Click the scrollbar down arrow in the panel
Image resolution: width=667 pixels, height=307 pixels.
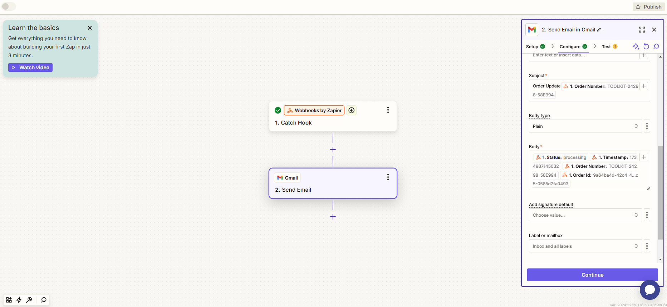(x=660, y=260)
